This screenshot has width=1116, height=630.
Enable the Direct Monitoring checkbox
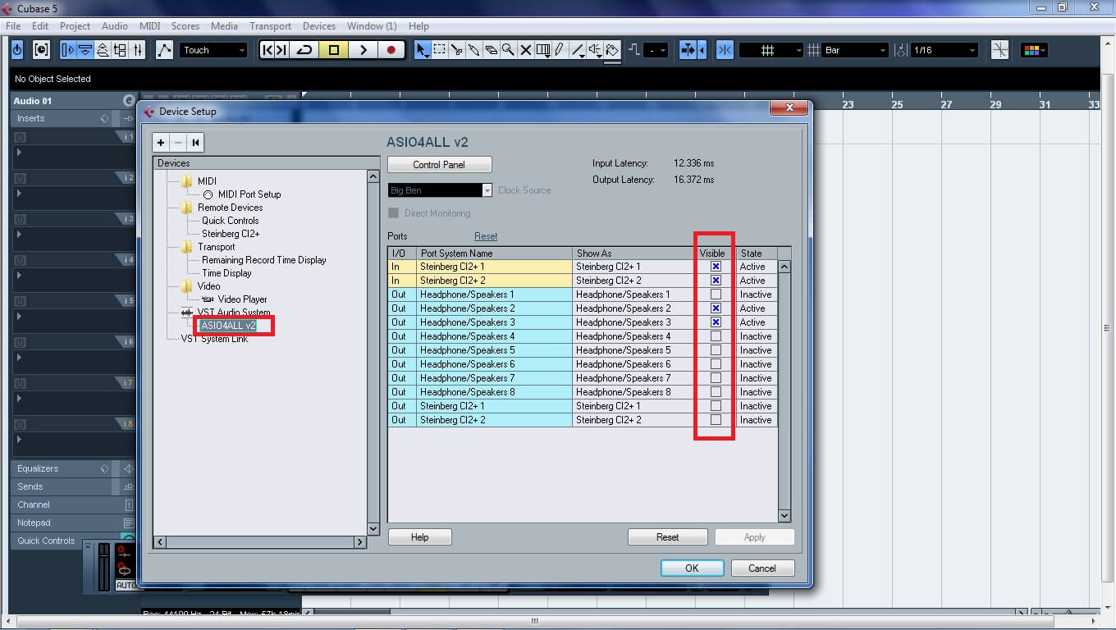point(394,213)
